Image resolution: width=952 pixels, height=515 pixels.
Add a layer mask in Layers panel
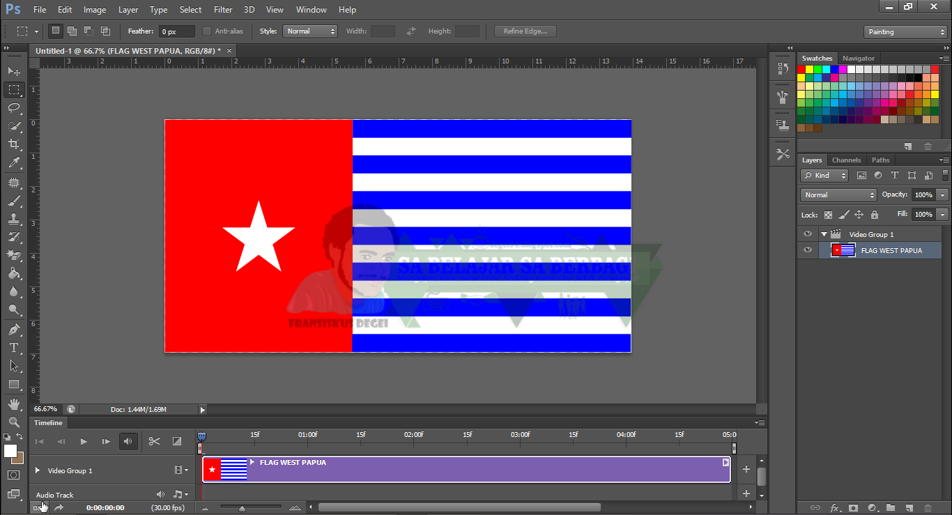(853, 507)
